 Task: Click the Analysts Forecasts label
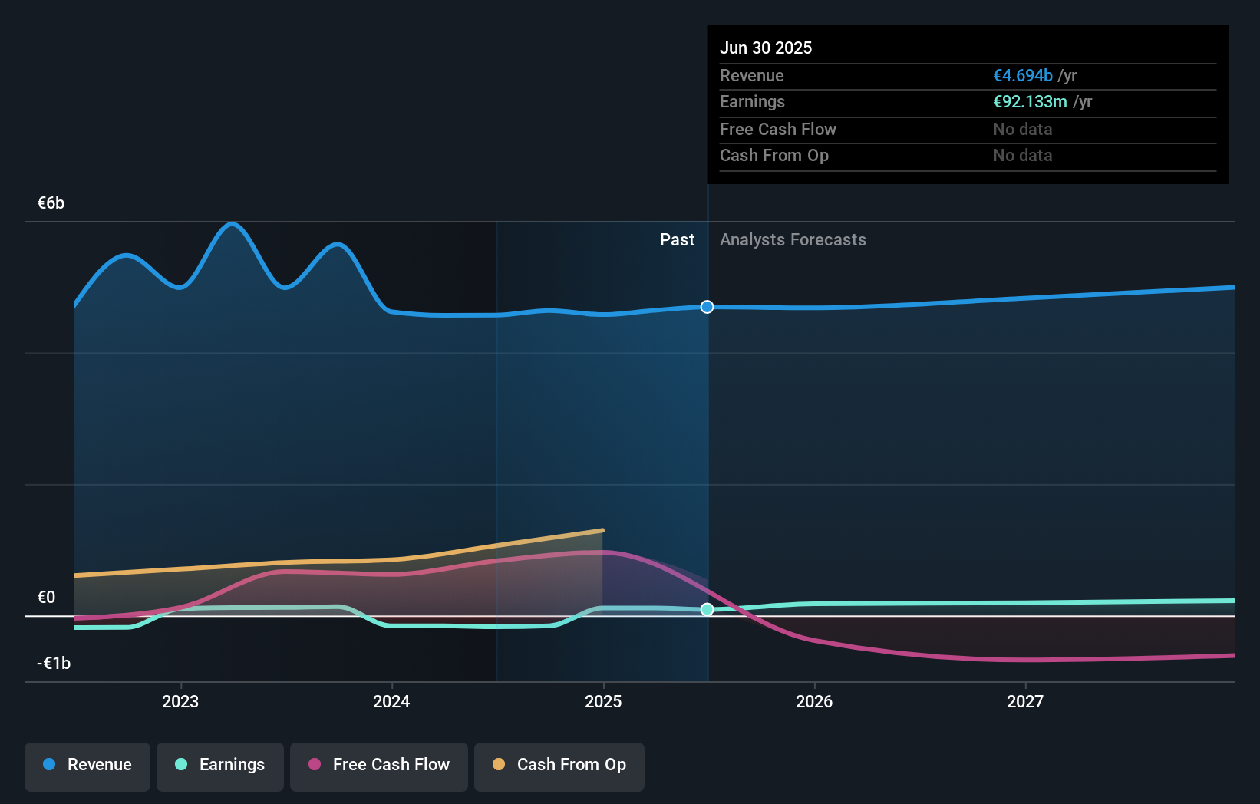(x=793, y=239)
